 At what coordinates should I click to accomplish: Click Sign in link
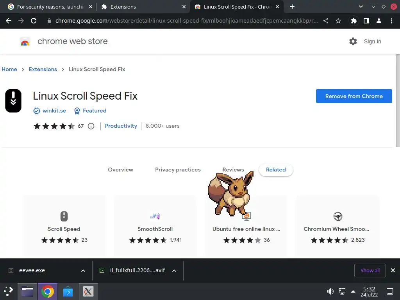click(372, 41)
